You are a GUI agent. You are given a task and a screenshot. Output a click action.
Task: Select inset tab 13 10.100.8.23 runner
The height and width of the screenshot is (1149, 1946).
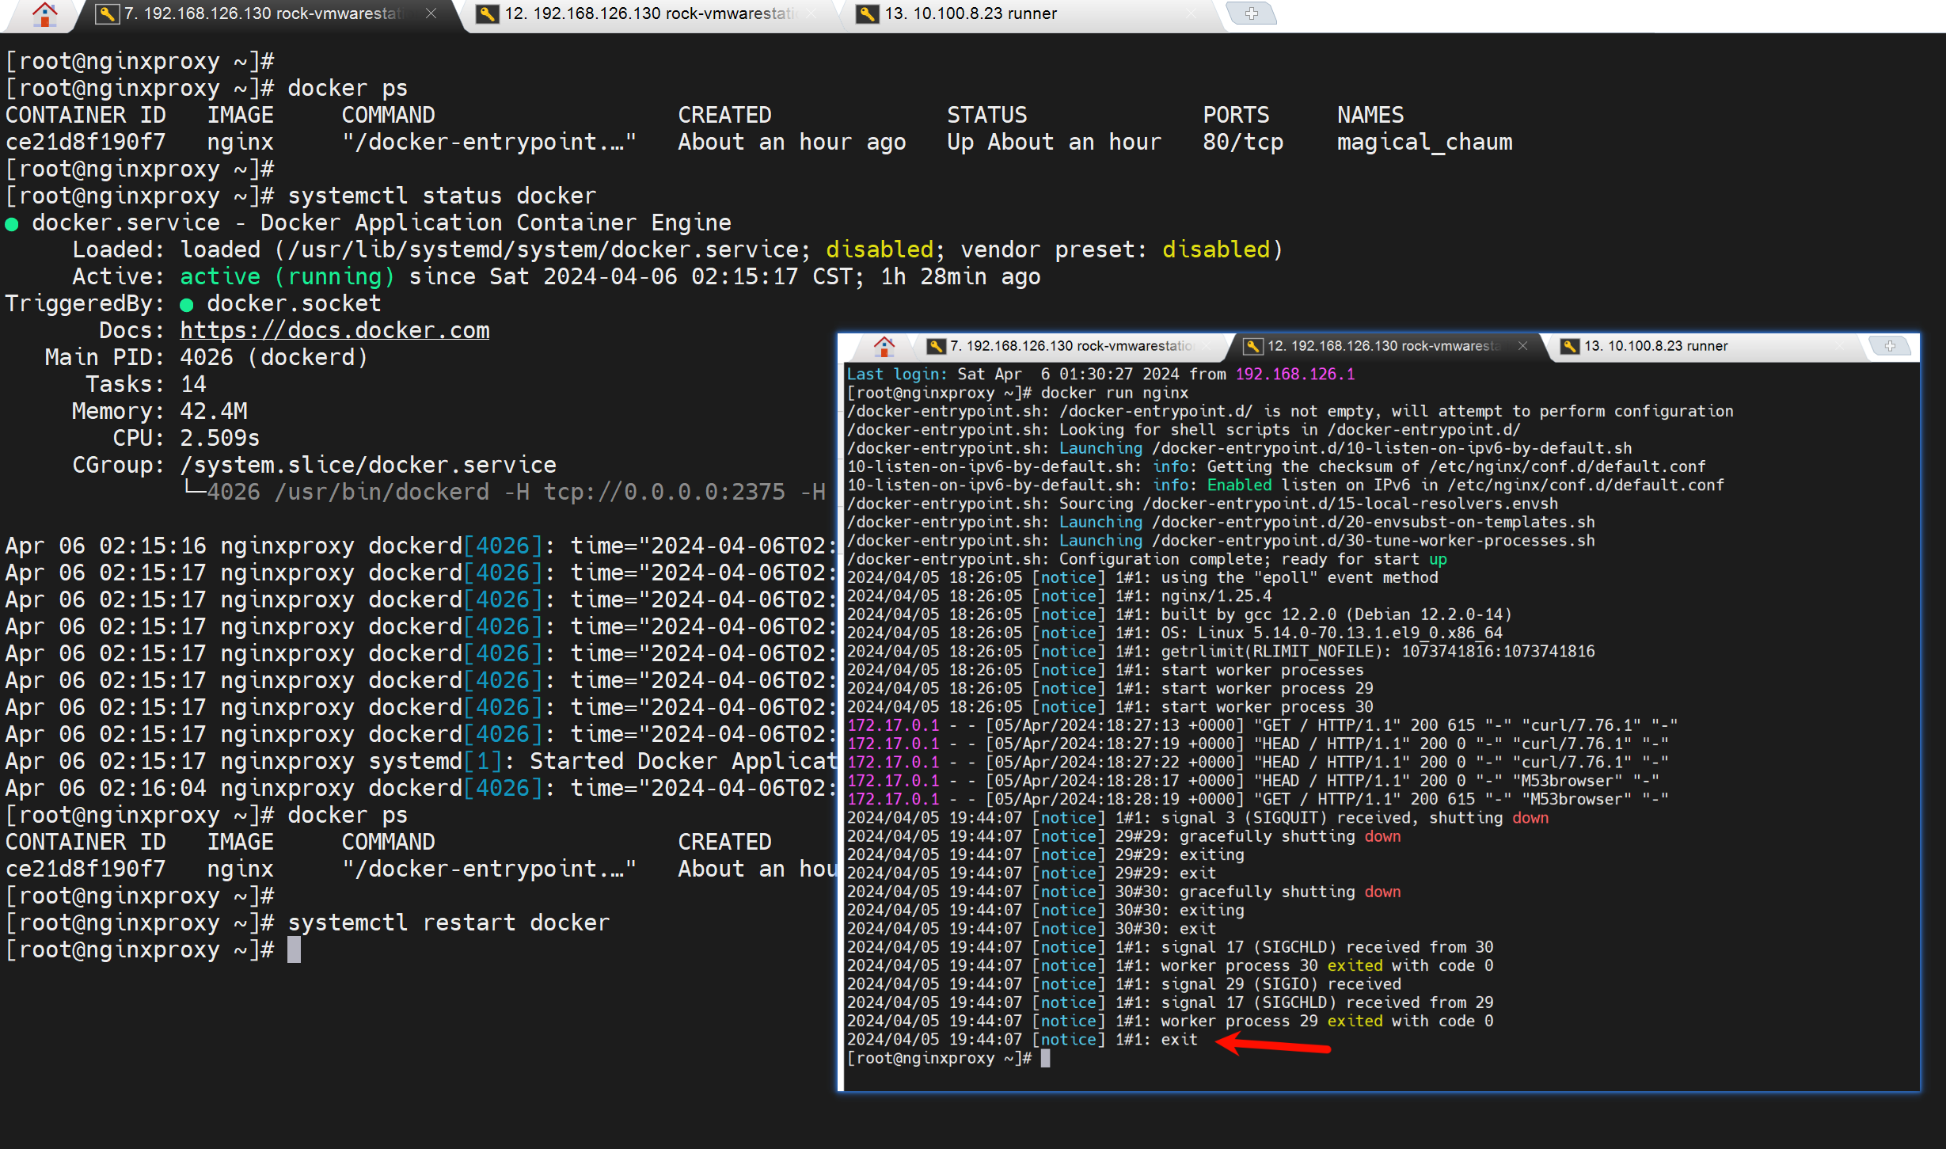(x=1655, y=346)
